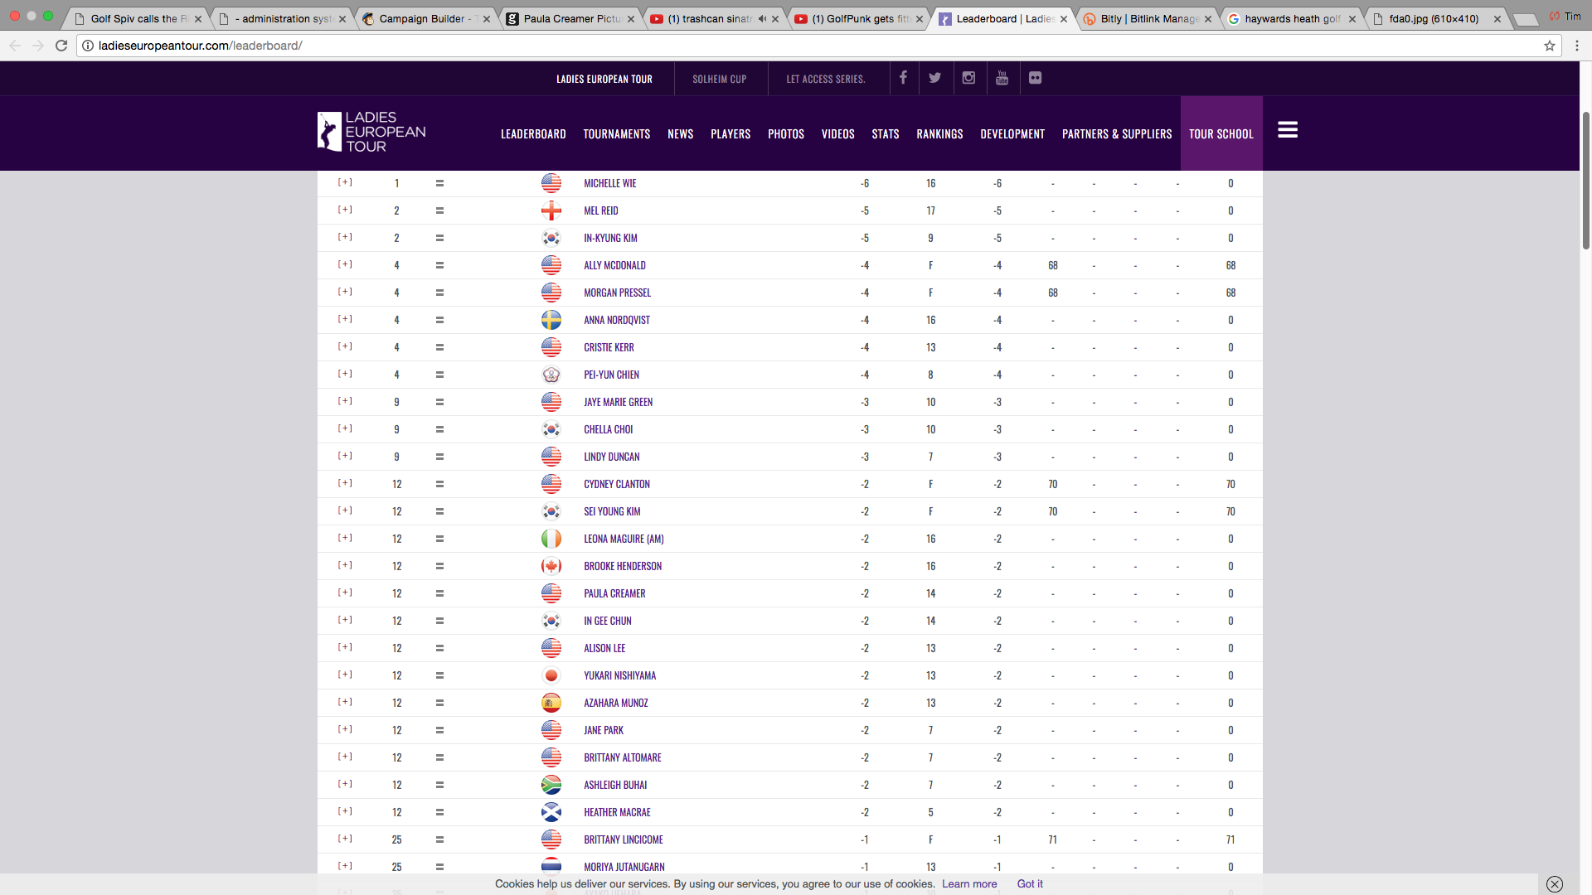
Task: Open the Tour School nav item
Action: tap(1221, 134)
